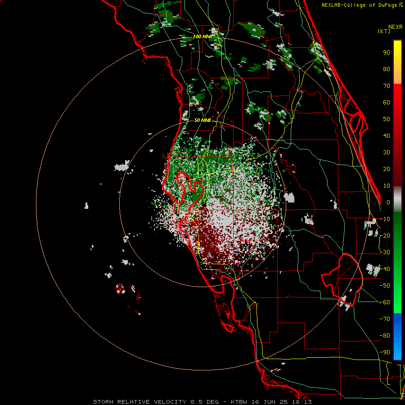
Task: Click the yellow top segment of the color bar
Action: [397, 62]
